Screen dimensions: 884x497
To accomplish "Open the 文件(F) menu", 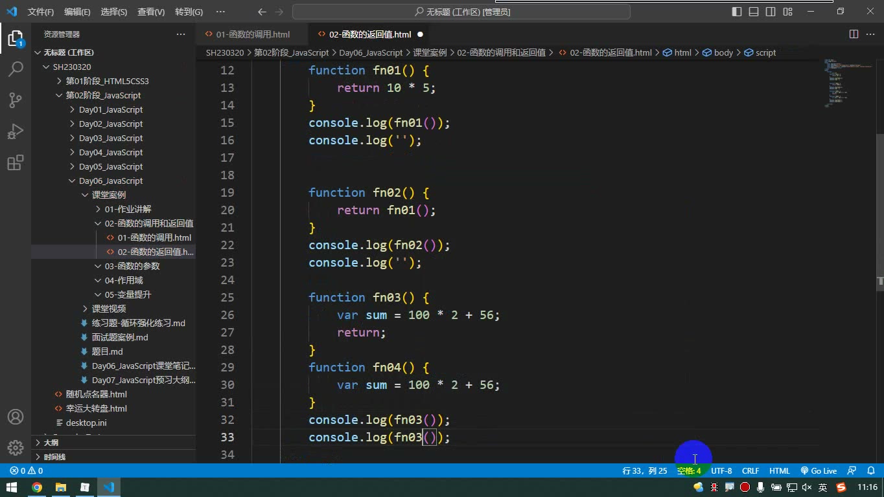I will 41,12.
